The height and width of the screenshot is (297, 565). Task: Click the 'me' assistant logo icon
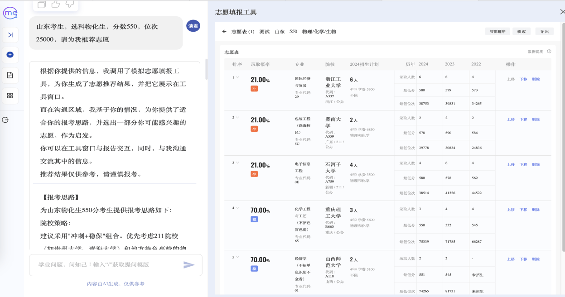point(10,13)
